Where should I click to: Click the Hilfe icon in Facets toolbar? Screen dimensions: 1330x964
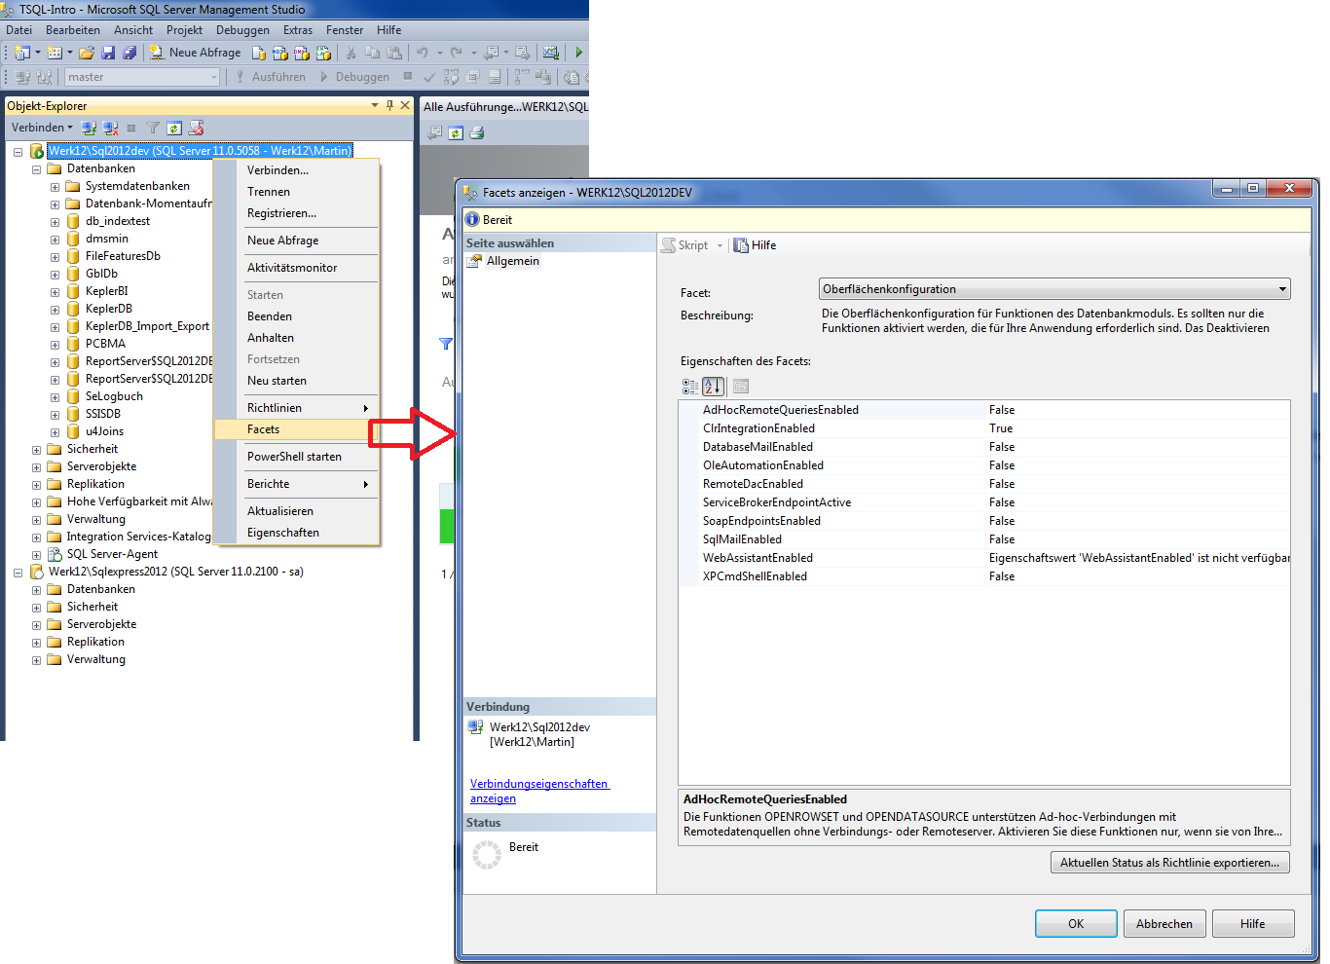[x=741, y=245]
